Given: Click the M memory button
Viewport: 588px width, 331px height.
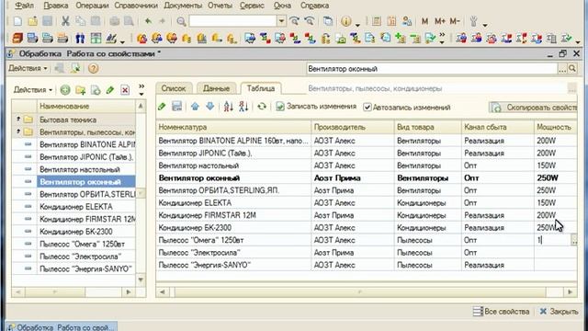Looking at the screenshot, I should coord(424,21).
